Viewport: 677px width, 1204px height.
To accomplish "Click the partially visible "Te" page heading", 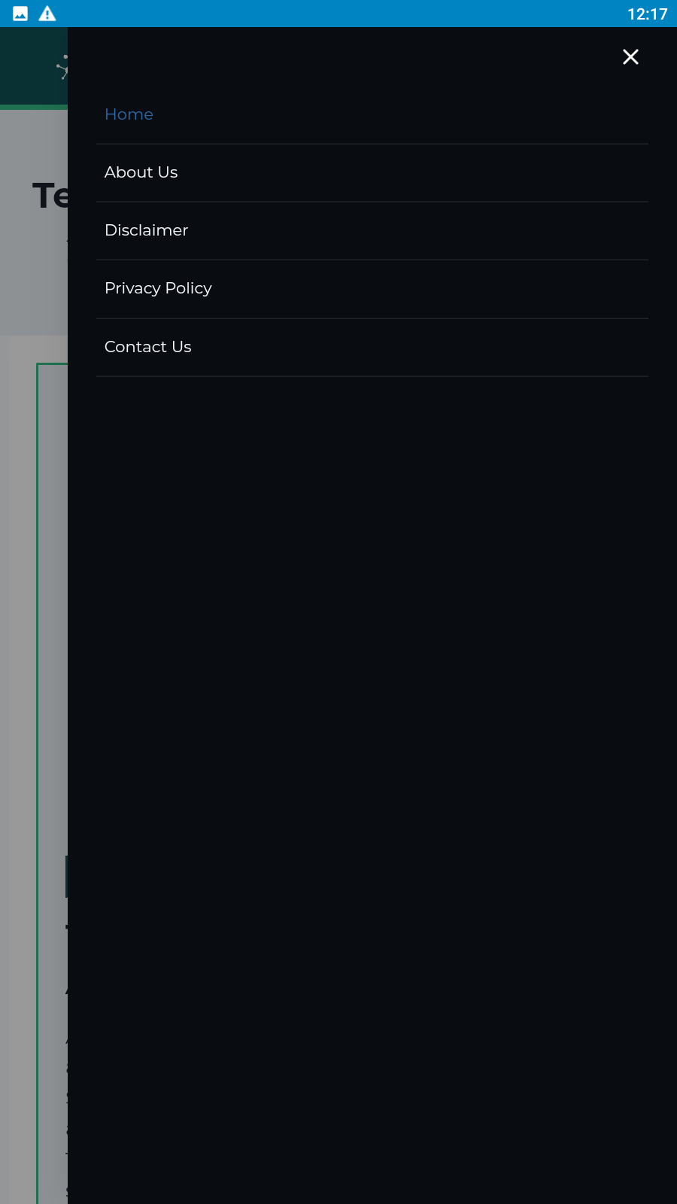I will coord(50,196).
